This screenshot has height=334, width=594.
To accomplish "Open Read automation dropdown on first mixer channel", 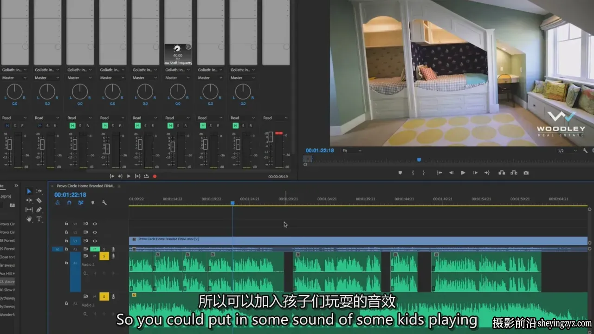I will coord(14,118).
